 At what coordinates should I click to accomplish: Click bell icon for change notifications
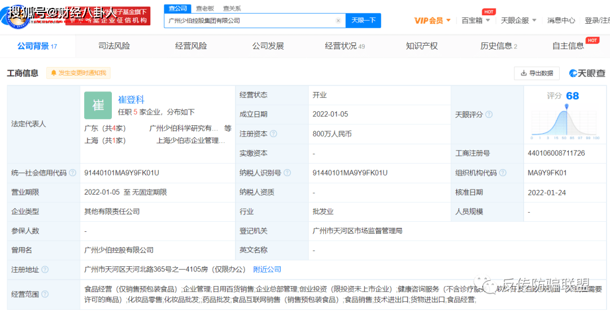pos(54,73)
